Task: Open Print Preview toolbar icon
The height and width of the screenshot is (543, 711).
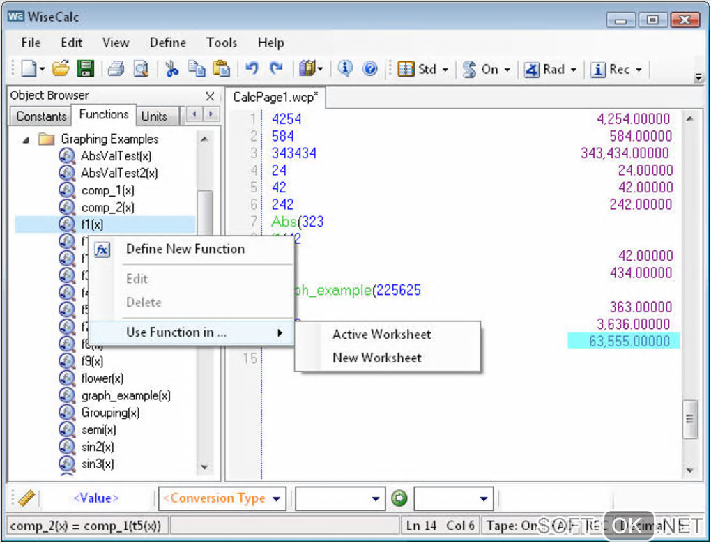Action: 141,69
